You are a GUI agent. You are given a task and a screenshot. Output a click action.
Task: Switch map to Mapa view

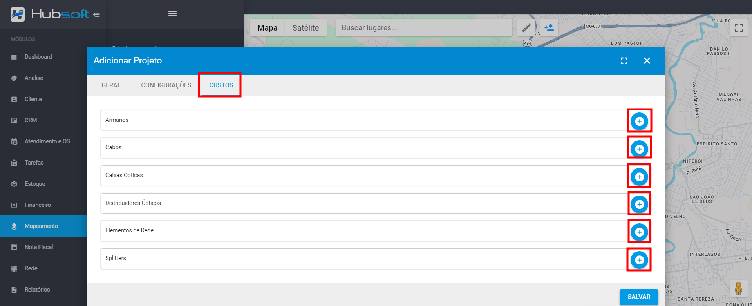point(268,28)
